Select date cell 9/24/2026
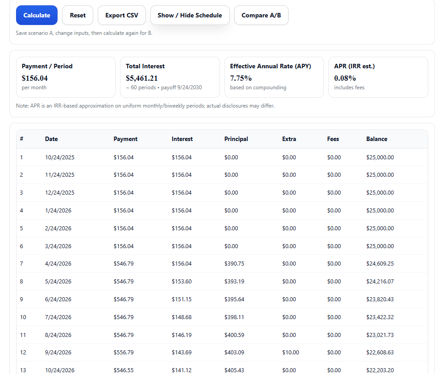The image size is (443, 374). [58, 352]
